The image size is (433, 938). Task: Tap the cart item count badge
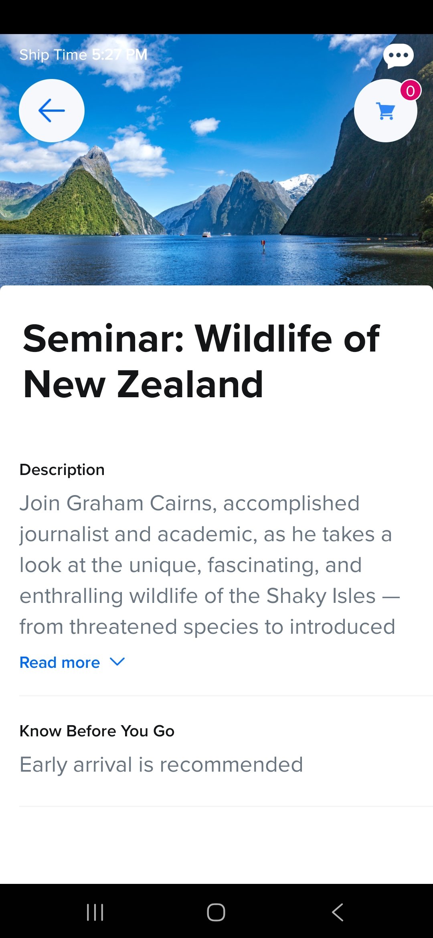click(411, 91)
